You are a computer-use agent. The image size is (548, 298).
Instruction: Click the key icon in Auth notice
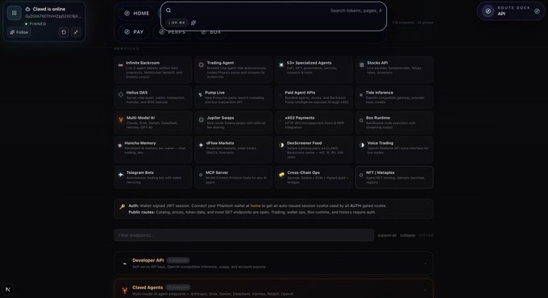pos(122,206)
